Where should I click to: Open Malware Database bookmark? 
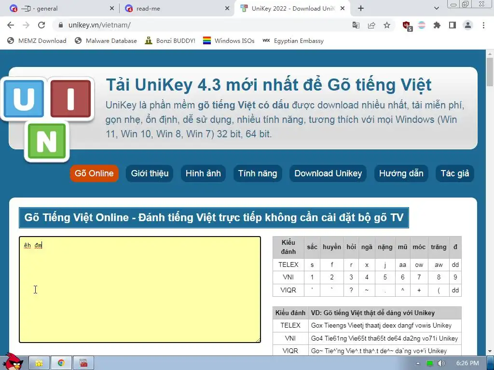(x=106, y=40)
